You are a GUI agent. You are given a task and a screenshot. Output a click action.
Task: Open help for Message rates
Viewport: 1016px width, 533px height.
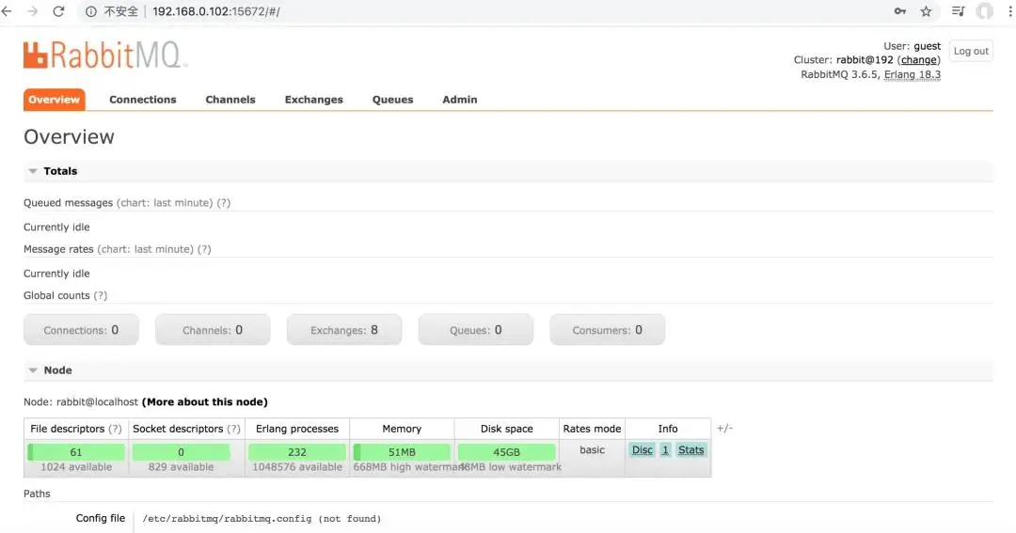204,249
